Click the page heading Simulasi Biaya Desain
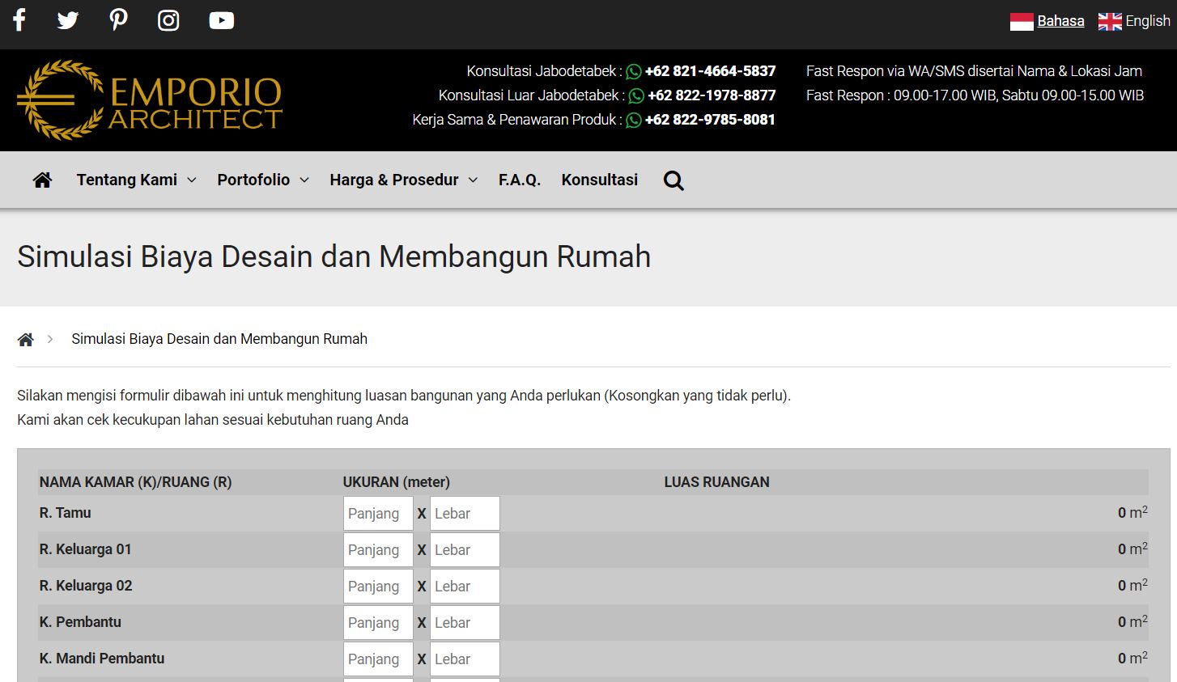This screenshot has height=682, width=1177. coord(334,256)
